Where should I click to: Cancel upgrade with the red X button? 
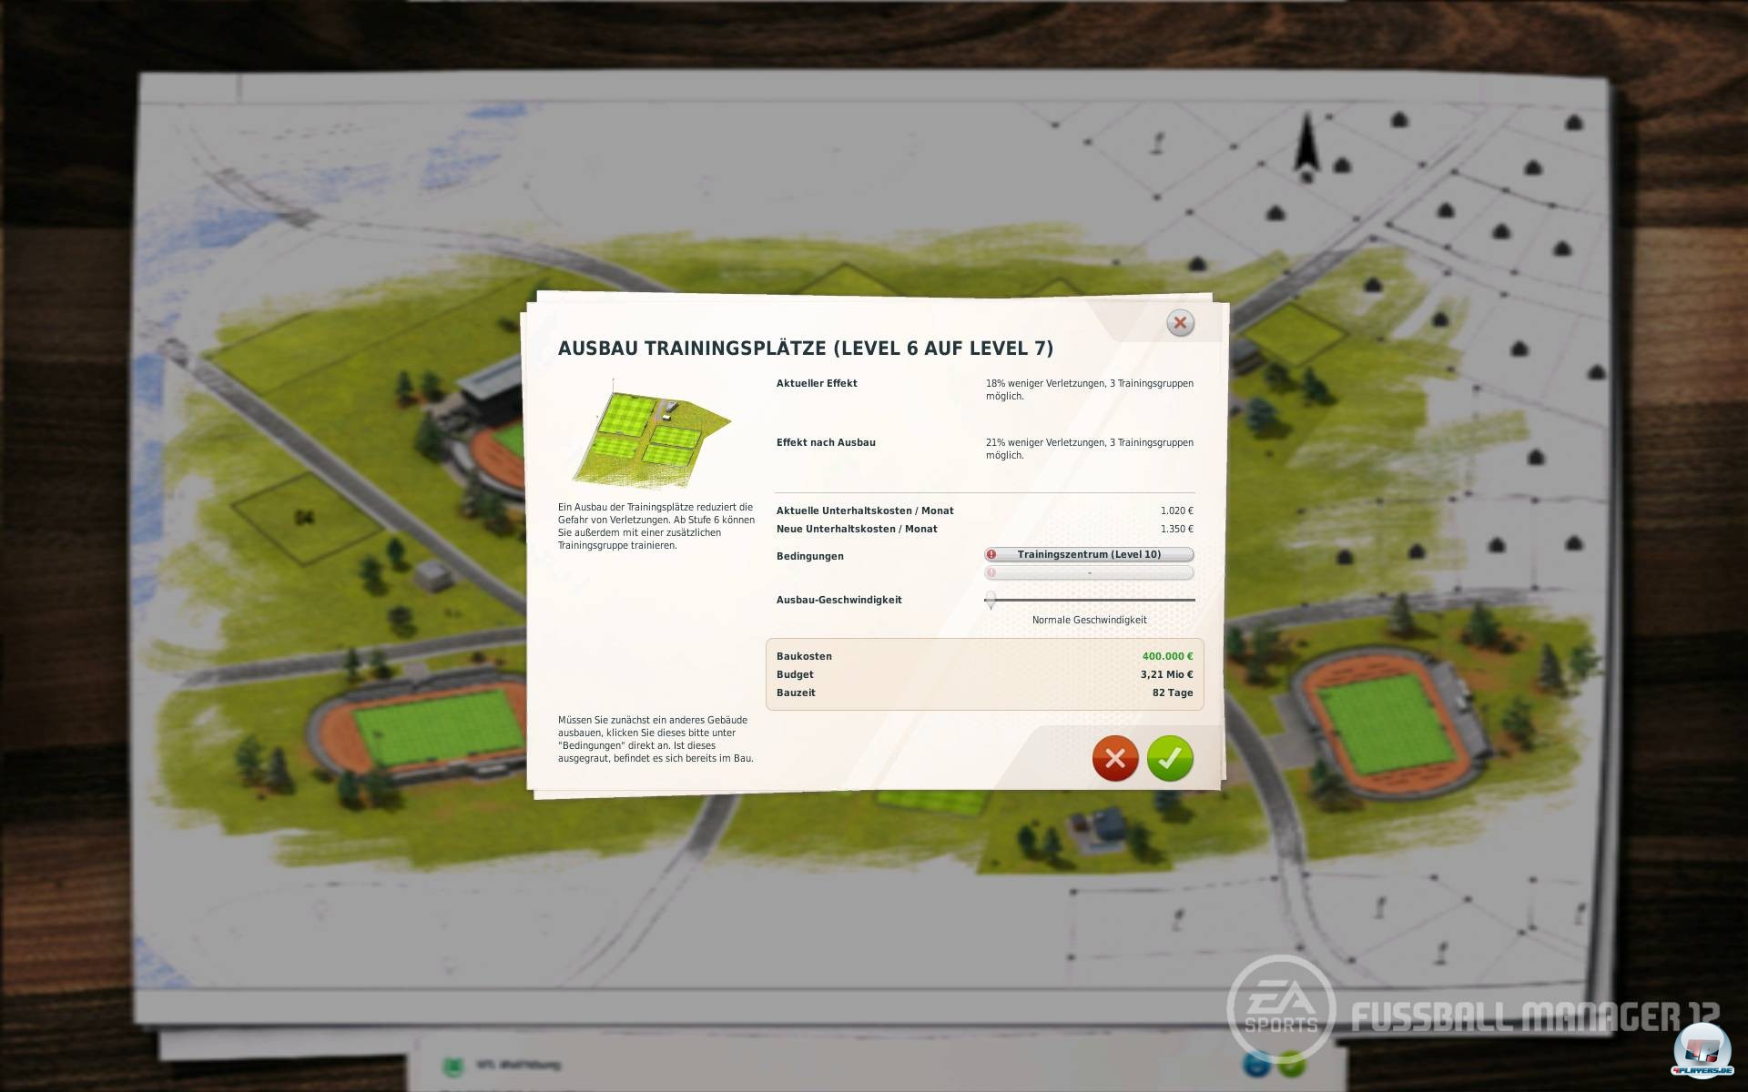pos(1115,758)
